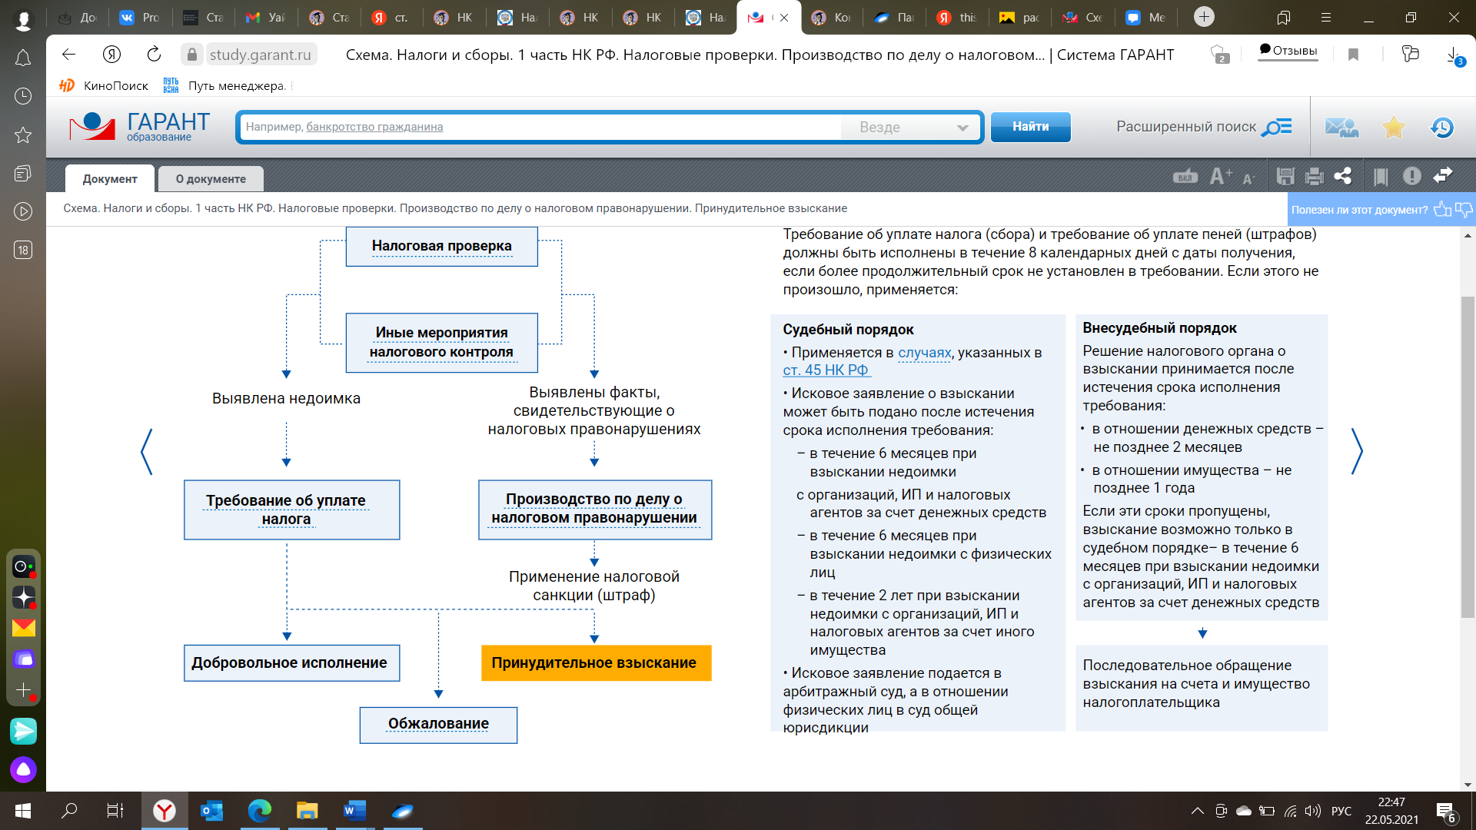Switch to the О документе tab
The image size is (1476, 830).
(x=211, y=178)
